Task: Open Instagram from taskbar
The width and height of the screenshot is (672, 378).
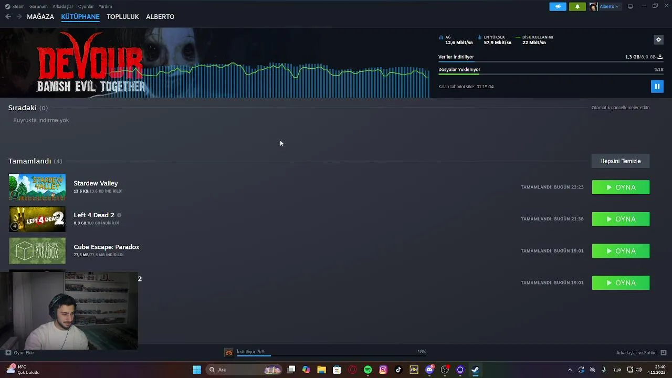Action: click(x=383, y=370)
